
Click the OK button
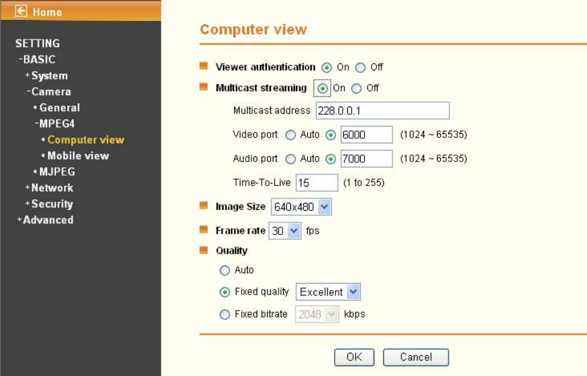coord(354,357)
